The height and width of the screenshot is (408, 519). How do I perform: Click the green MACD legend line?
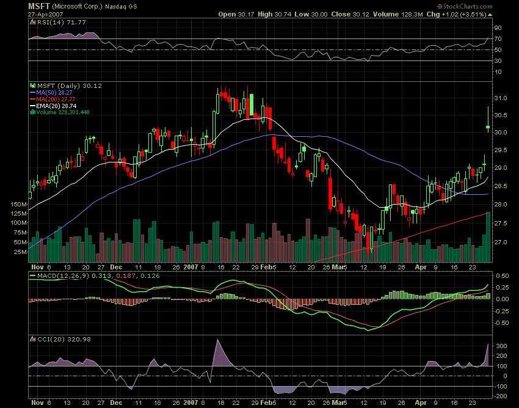[33, 276]
